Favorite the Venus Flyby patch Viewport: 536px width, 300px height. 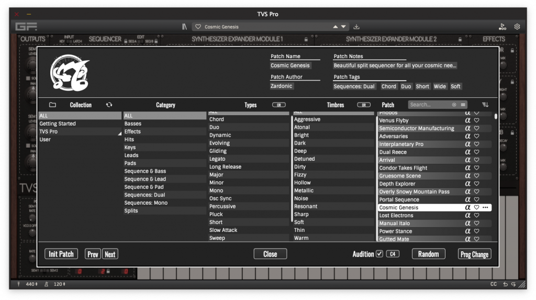coord(476,120)
